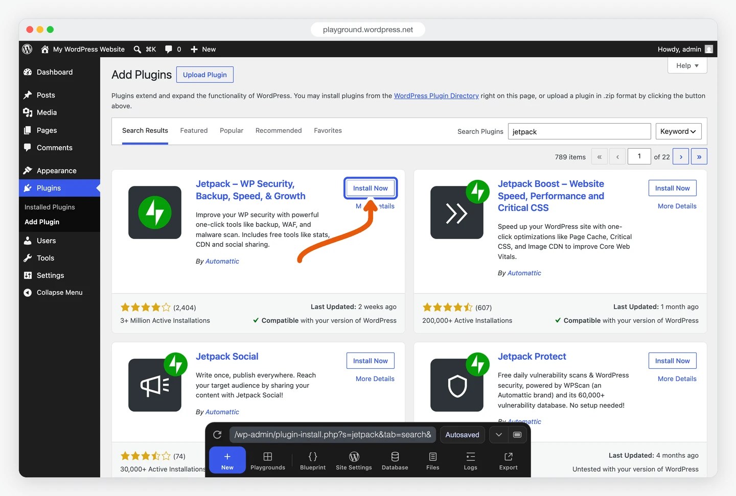Click the current page number field
This screenshot has width=736, height=496.
(639, 156)
